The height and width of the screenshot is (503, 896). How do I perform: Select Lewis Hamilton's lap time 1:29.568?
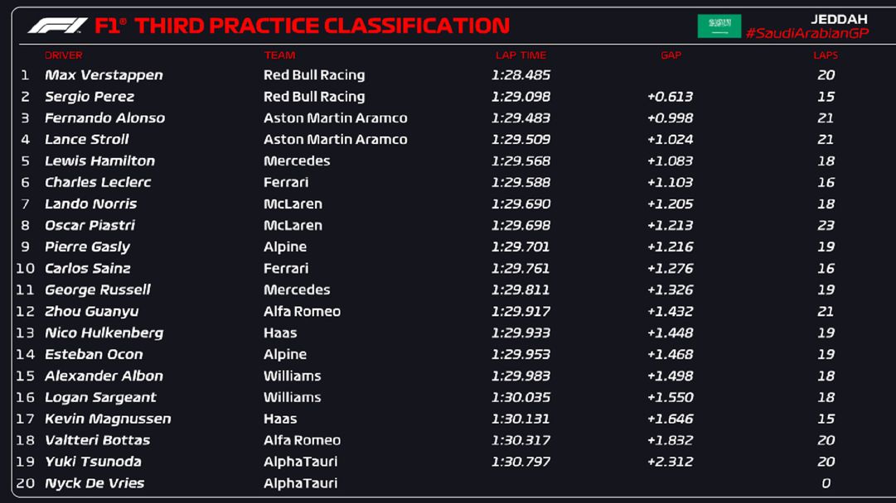pos(521,161)
